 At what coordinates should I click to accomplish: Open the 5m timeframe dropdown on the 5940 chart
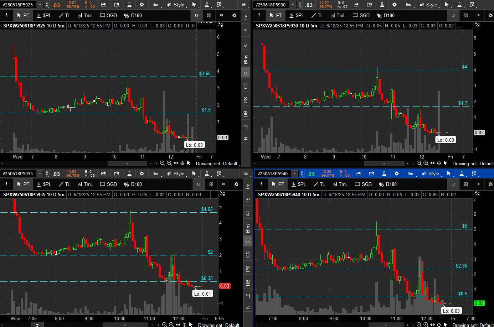(x=411, y=173)
